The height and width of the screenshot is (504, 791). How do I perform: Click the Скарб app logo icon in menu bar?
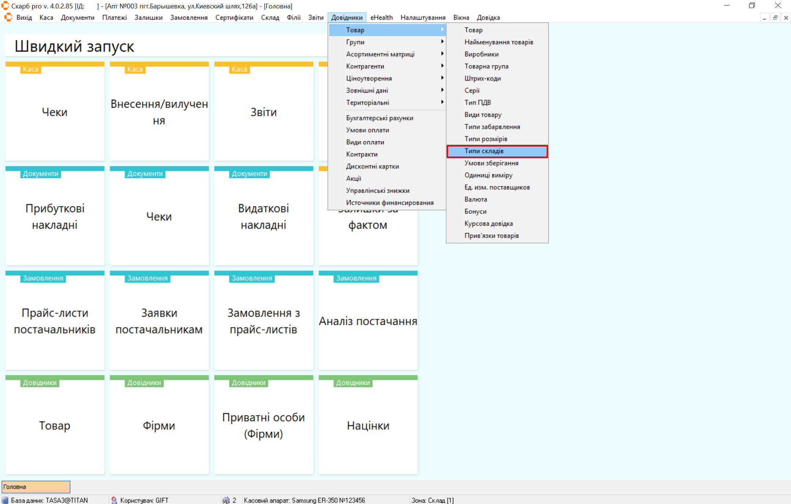point(8,17)
